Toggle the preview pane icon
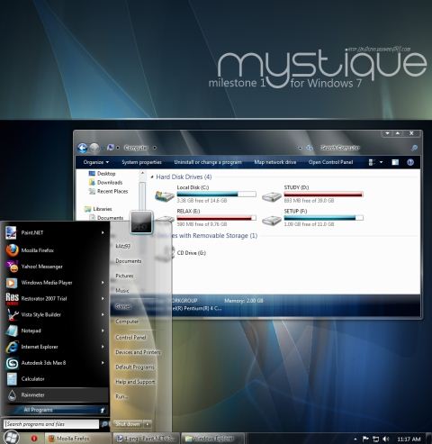 395,162
